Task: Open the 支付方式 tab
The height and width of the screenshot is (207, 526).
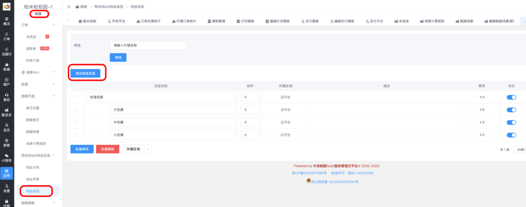Action: [373, 22]
